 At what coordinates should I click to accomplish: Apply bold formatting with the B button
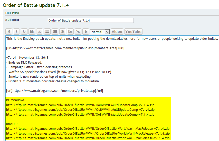pos(9,32)
